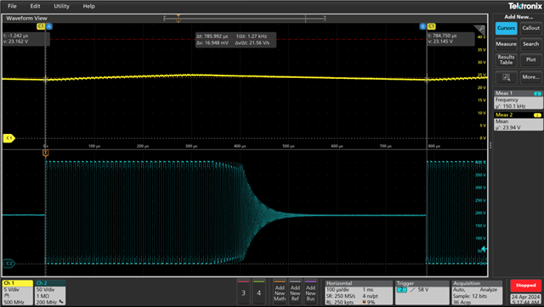Click the Results Table button

pos(506,60)
